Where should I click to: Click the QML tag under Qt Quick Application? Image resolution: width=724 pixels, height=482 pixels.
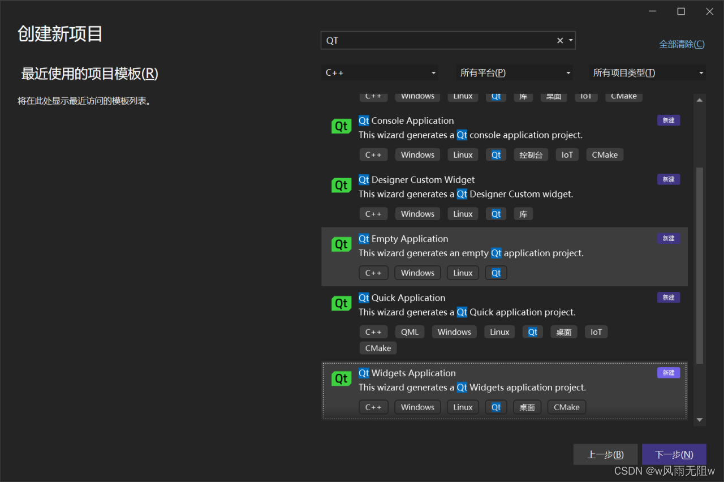point(410,332)
